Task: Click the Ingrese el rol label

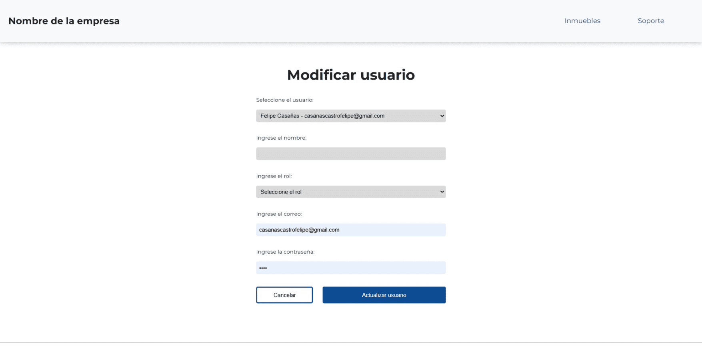Action: [274, 176]
